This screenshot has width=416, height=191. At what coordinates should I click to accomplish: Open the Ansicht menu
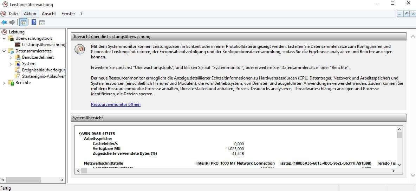49,14
